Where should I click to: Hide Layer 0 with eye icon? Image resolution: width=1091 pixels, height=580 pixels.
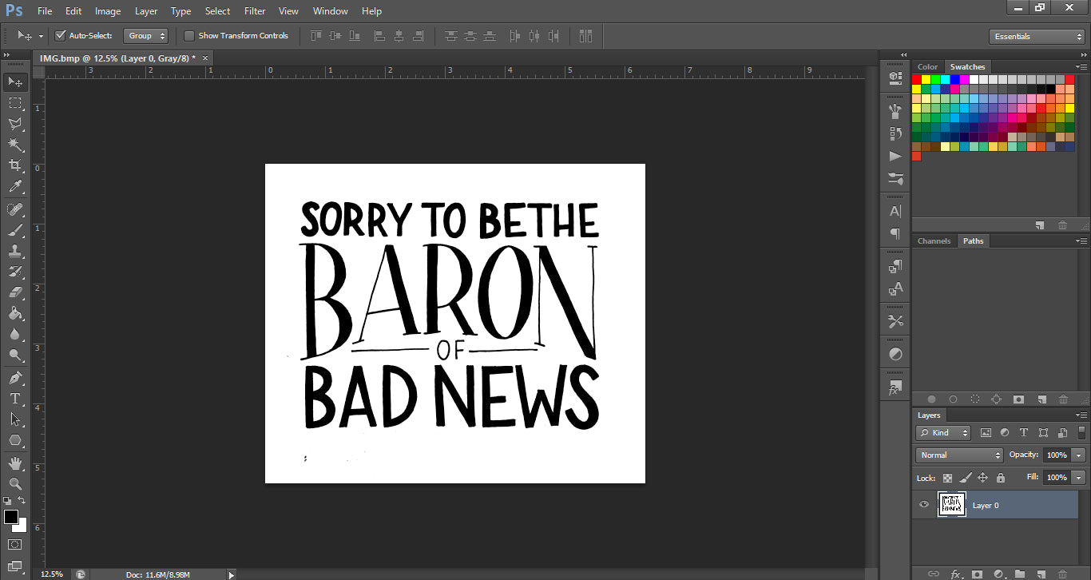click(924, 505)
